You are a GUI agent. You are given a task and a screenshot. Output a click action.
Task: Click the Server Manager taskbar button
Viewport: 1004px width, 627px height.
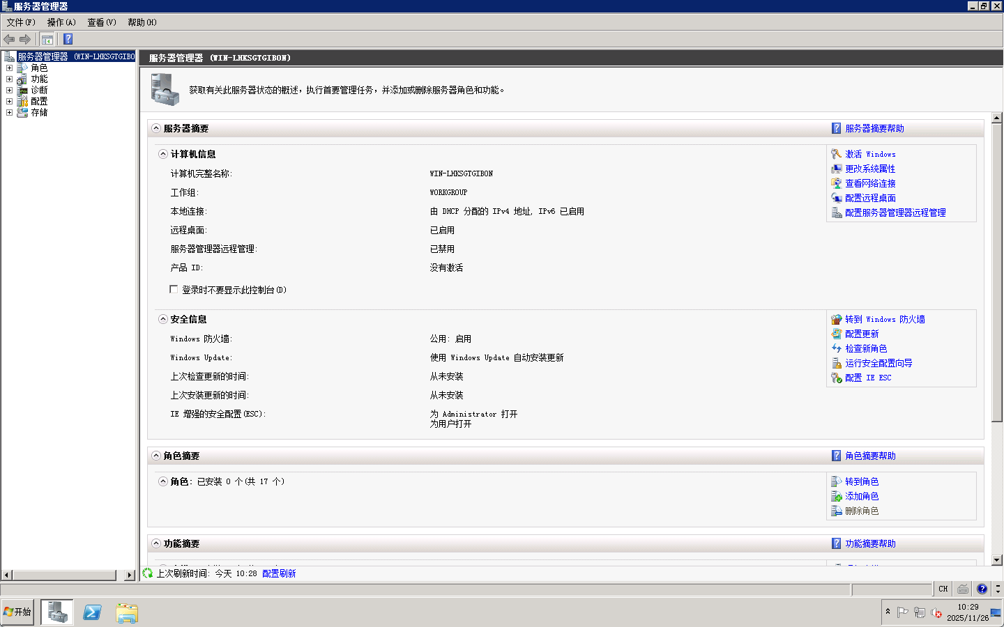tap(57, 612)
